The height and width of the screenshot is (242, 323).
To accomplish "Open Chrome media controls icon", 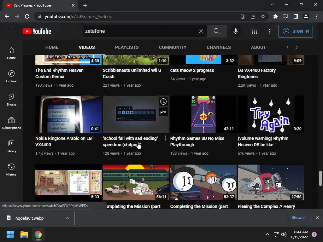I will [x=285, y=16].
